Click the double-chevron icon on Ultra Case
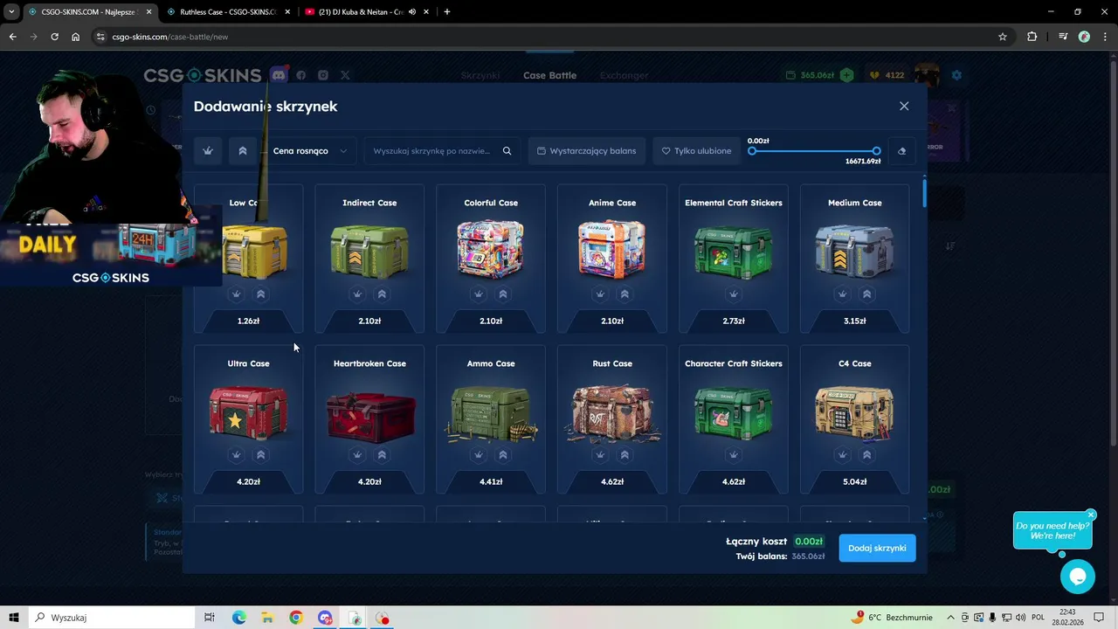The width and height of the screenshot is (1118, 629). coord(260,455)
